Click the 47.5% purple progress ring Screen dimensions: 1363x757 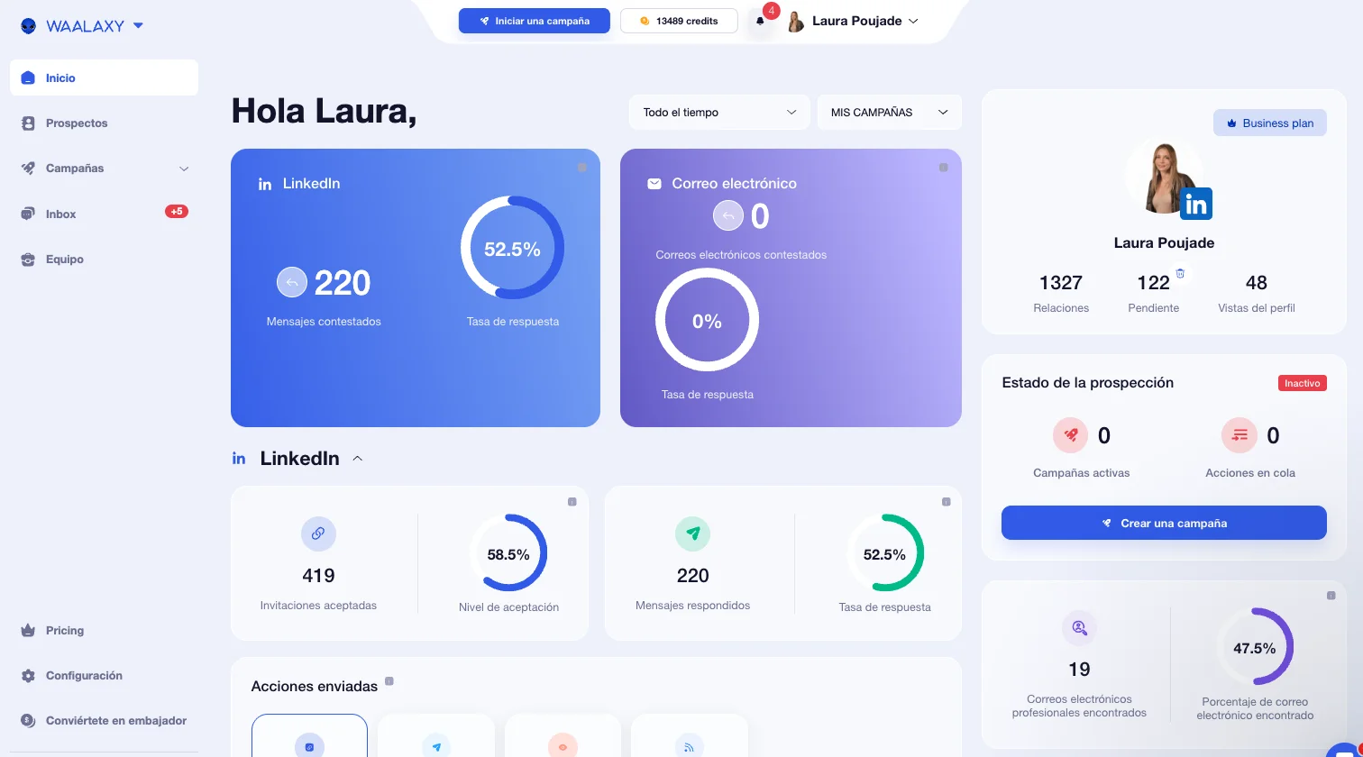pyautogui.click(x=1255, y=647)
